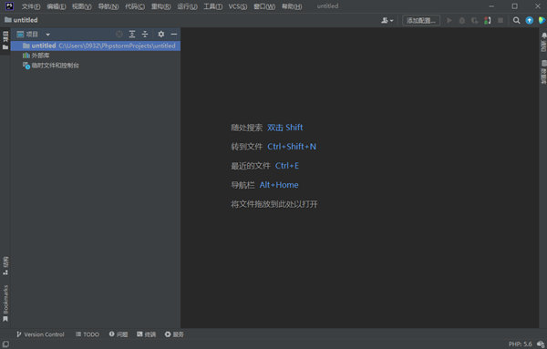Click the blue IDE update arrow icon
547x349 pixels.
[x=529, y=21]
